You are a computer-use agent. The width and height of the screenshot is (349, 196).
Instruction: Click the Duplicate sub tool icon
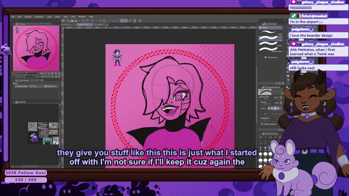click(x=280, y=84)
